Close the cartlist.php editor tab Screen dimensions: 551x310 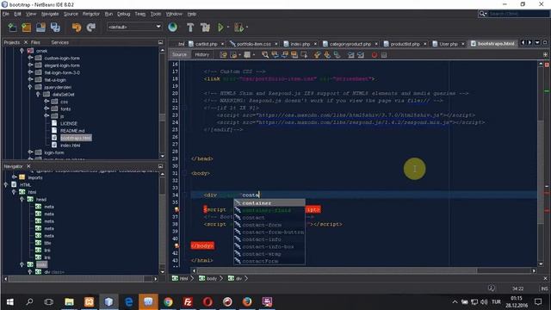tap(222, 44)
